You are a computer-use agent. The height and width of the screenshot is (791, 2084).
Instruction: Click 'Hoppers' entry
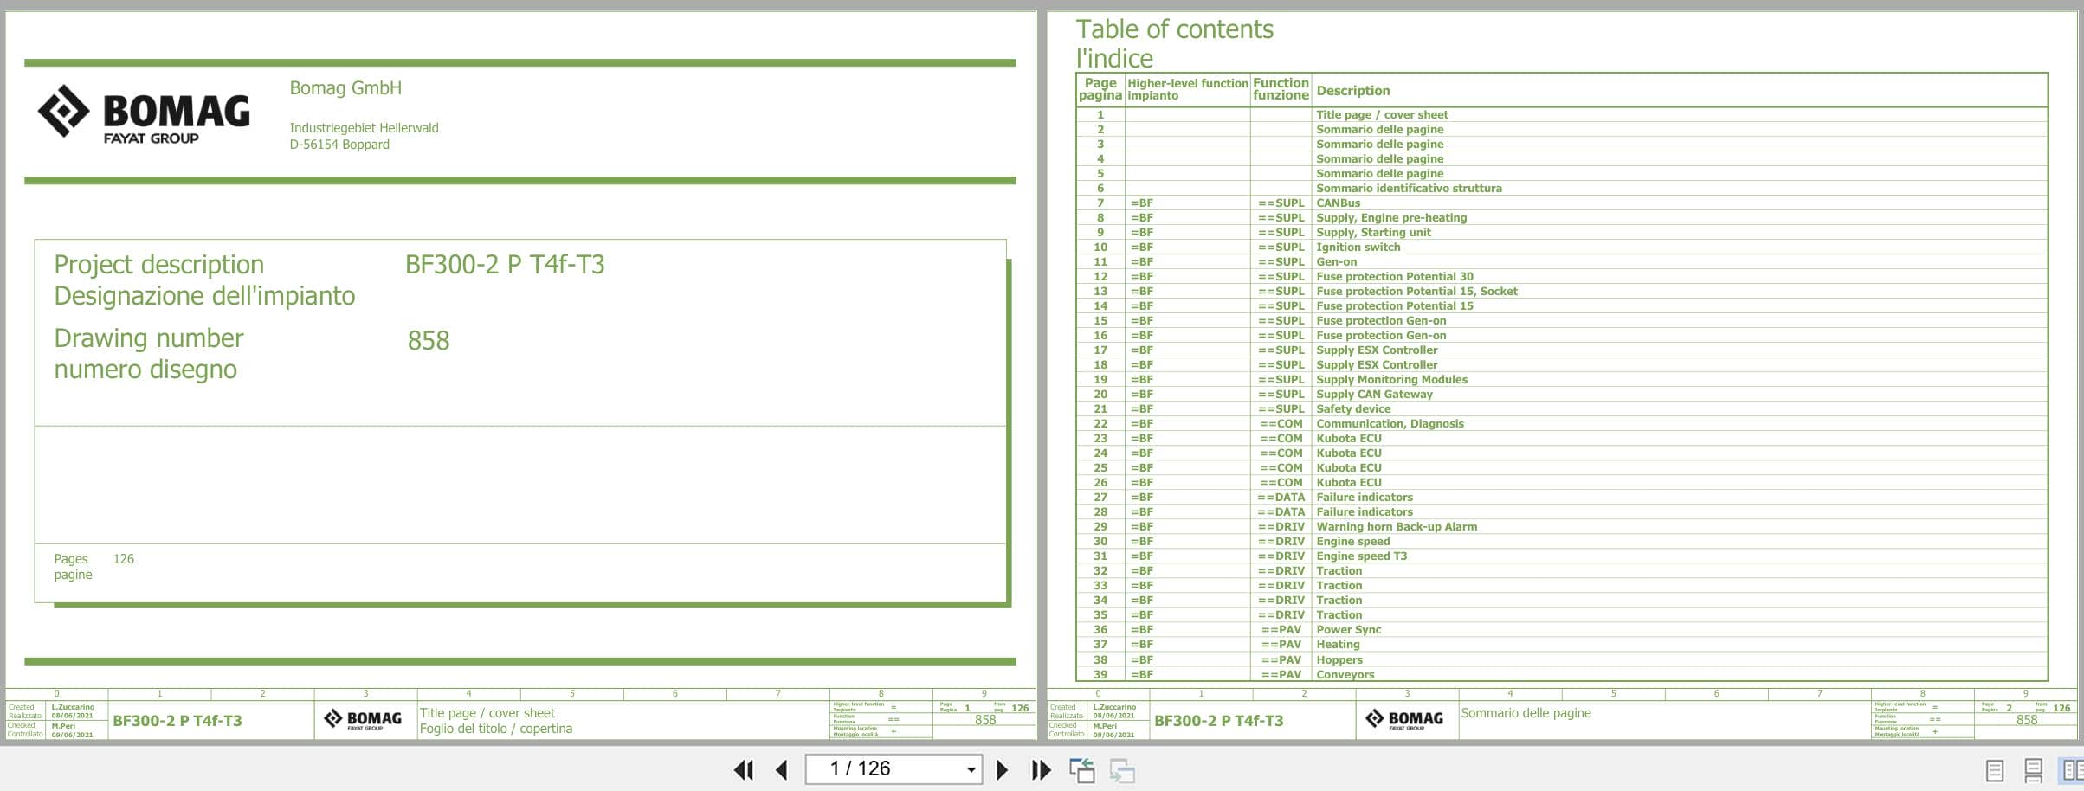coord(1339,659)
